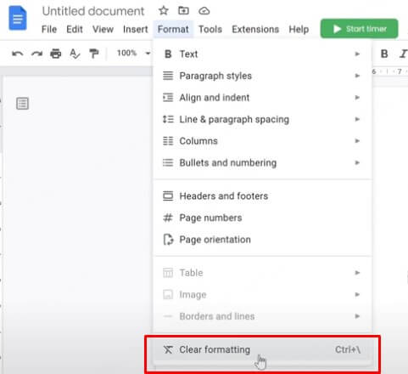Click the Borders and lines arrow
The width and height of the screenshot is (408, 374).
[x=357, y=316]
